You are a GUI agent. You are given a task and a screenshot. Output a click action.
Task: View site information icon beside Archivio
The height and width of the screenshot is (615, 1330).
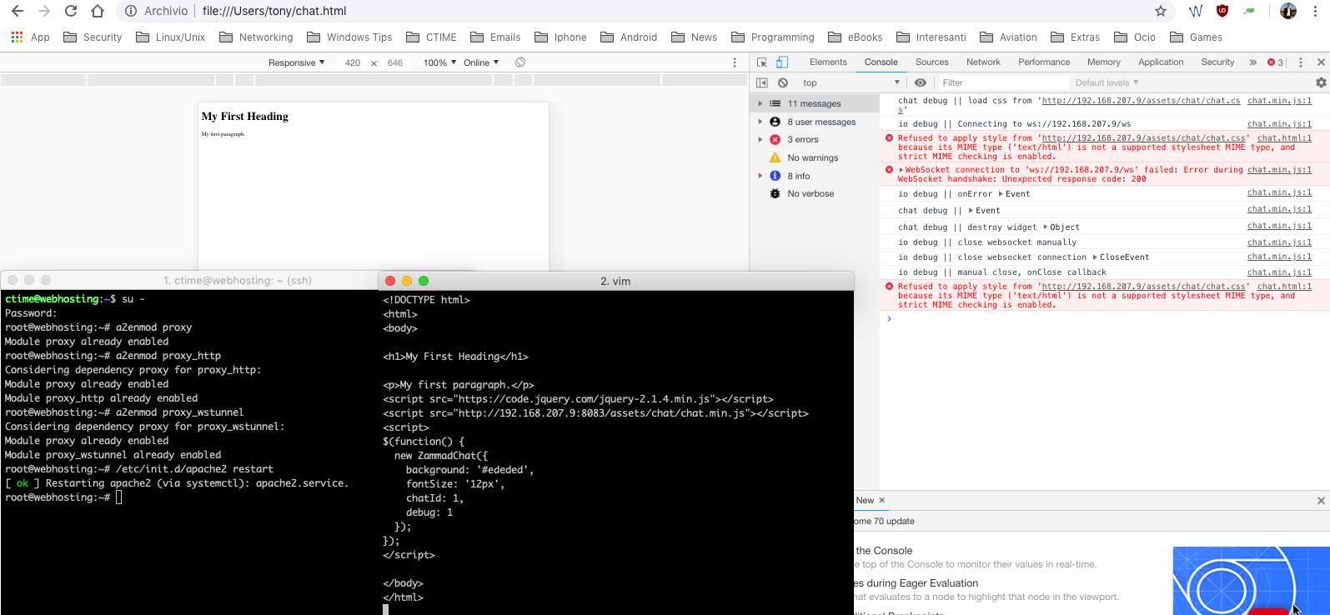pyautogui.click(x=130, y=11)
